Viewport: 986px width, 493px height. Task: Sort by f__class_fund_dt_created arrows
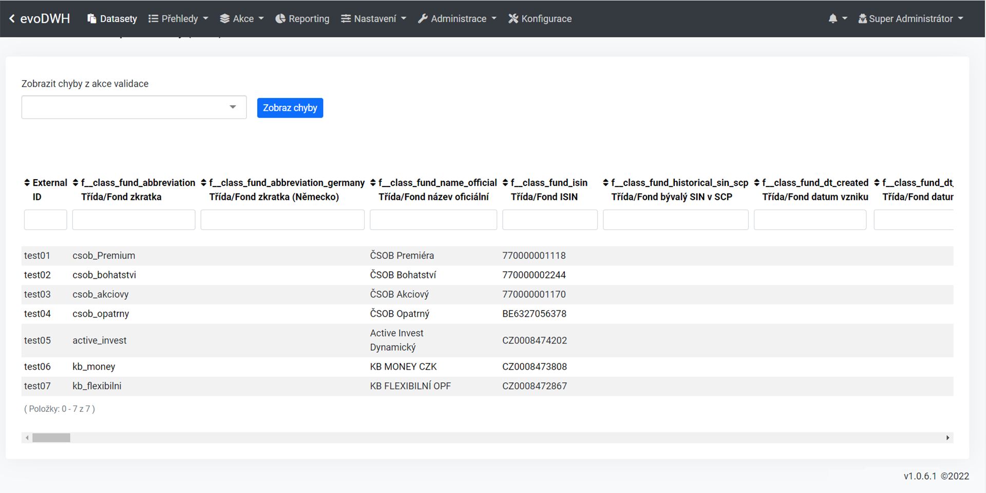click(756, 183)
